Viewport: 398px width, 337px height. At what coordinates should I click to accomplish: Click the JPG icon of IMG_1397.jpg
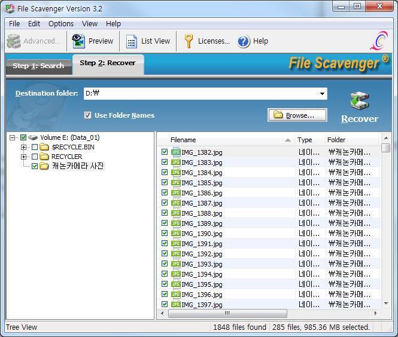click(x=175, y=304)
